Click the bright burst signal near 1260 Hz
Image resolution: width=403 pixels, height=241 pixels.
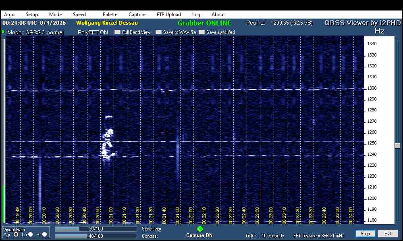108,141
